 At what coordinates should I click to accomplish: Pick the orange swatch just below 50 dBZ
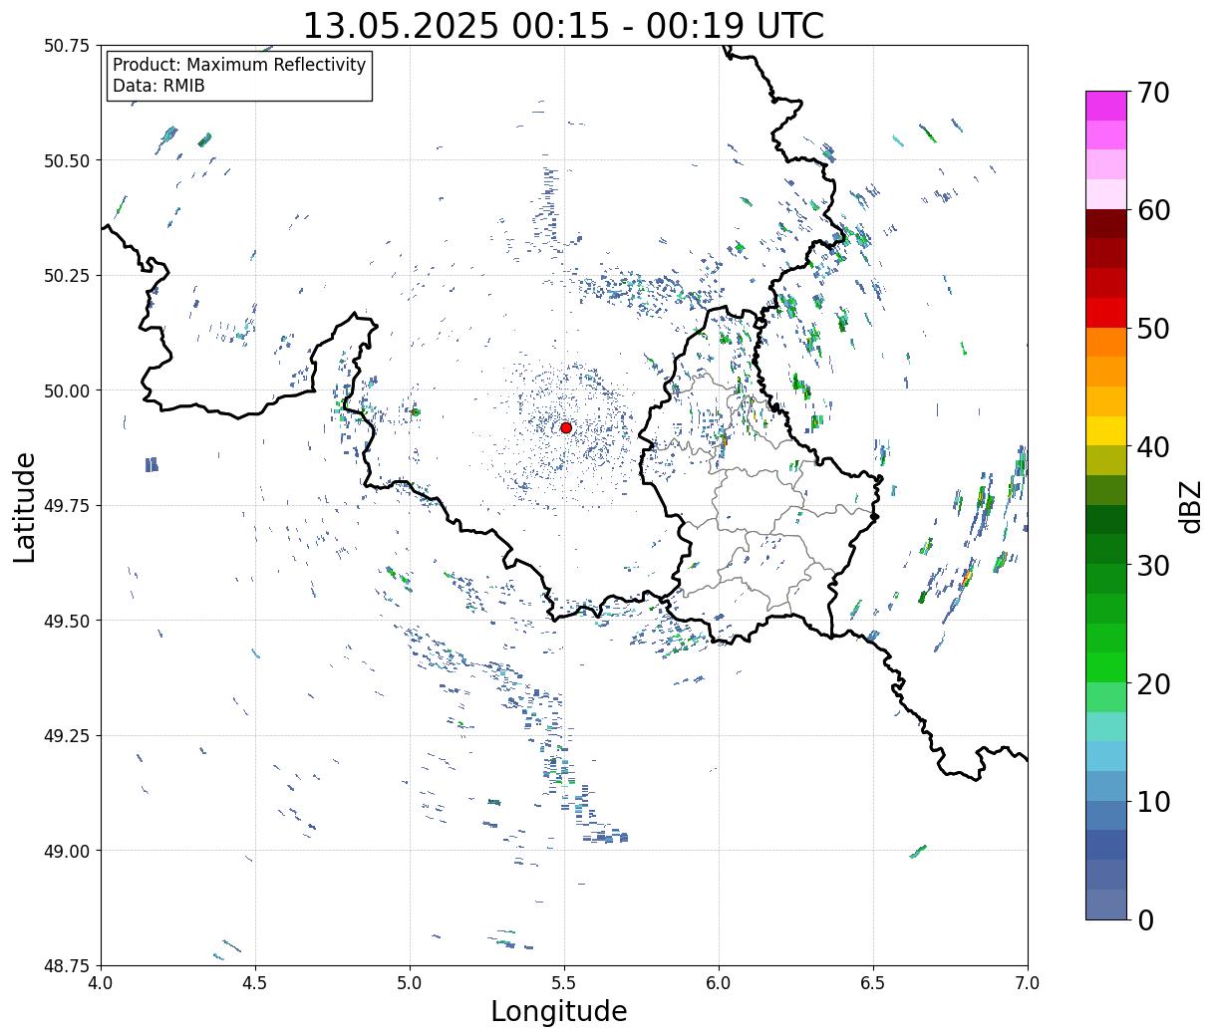(x=1106, y=343)
